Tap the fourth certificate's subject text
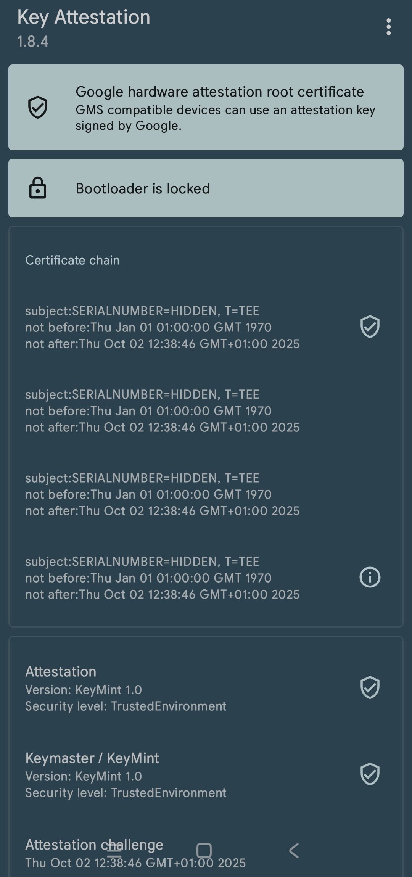 142,562
